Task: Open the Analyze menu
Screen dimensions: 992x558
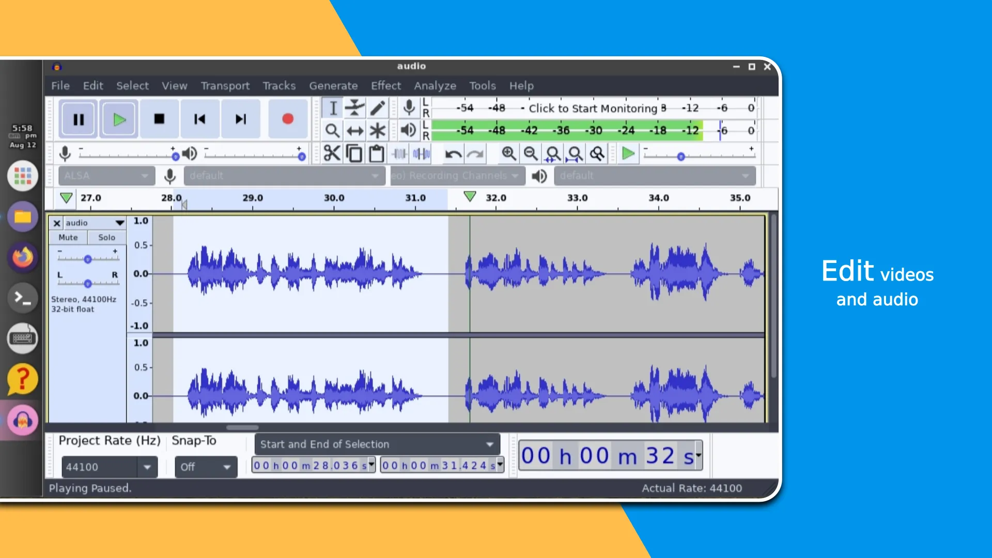Action: (435, 85)
